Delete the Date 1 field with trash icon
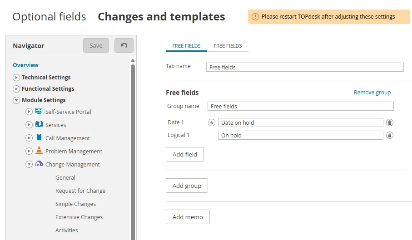Screen dimensions: 412x240 390,122
